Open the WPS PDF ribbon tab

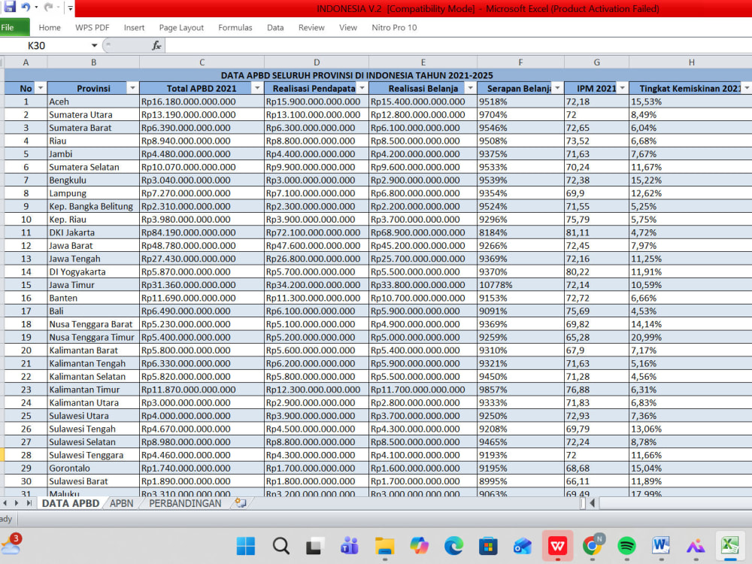click(x=92, y=28)
